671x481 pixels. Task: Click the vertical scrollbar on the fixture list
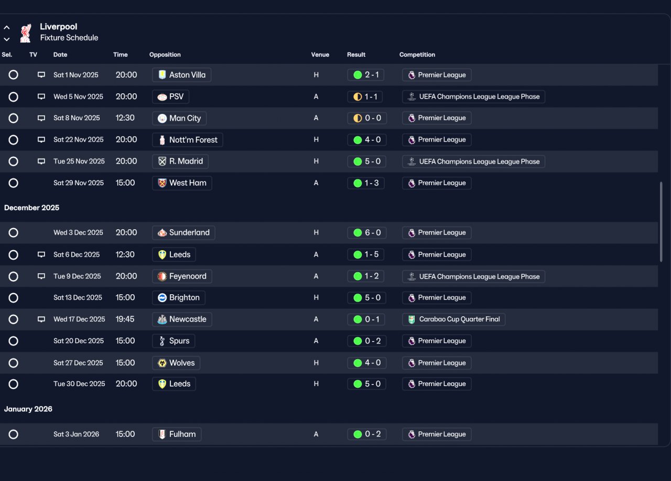pyautogui.click(x=661, y=222)
